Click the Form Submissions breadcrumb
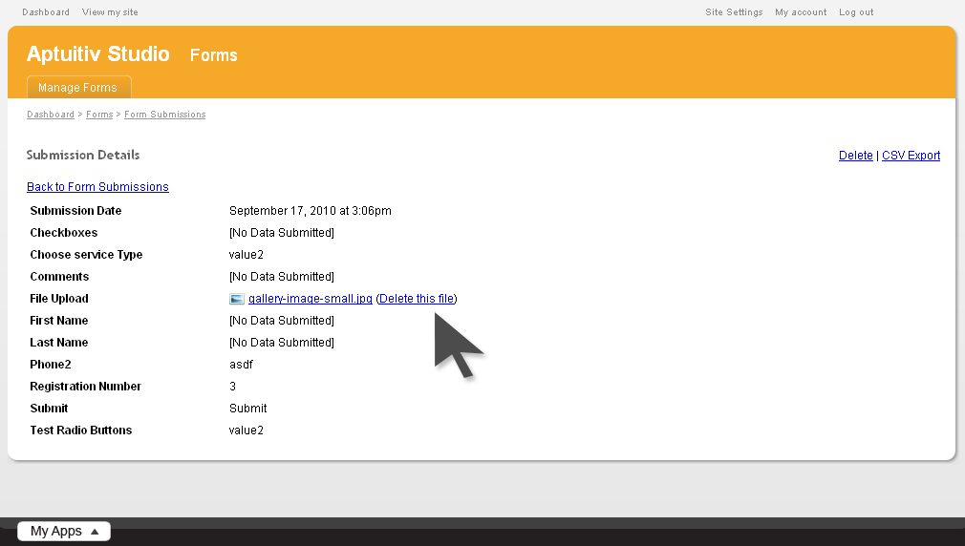 pos(164,115)
